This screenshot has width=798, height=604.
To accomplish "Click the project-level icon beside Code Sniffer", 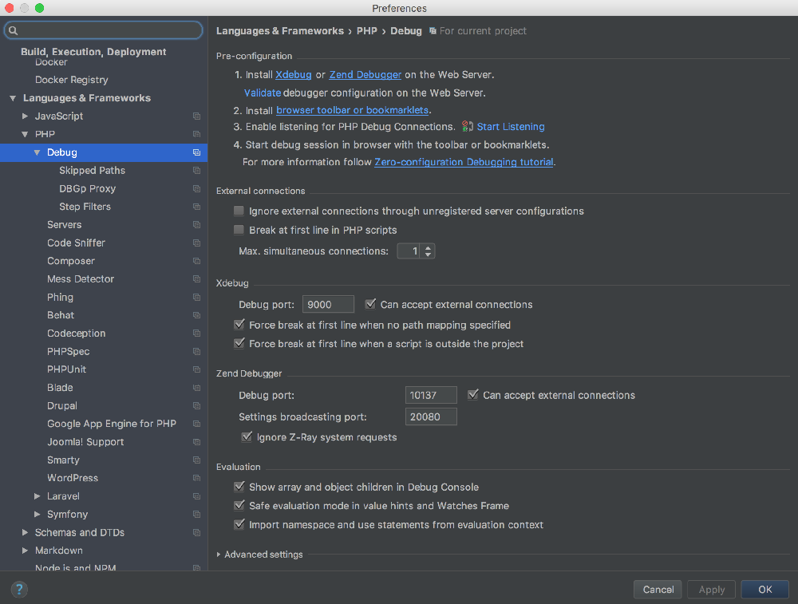I will [196, 243].
